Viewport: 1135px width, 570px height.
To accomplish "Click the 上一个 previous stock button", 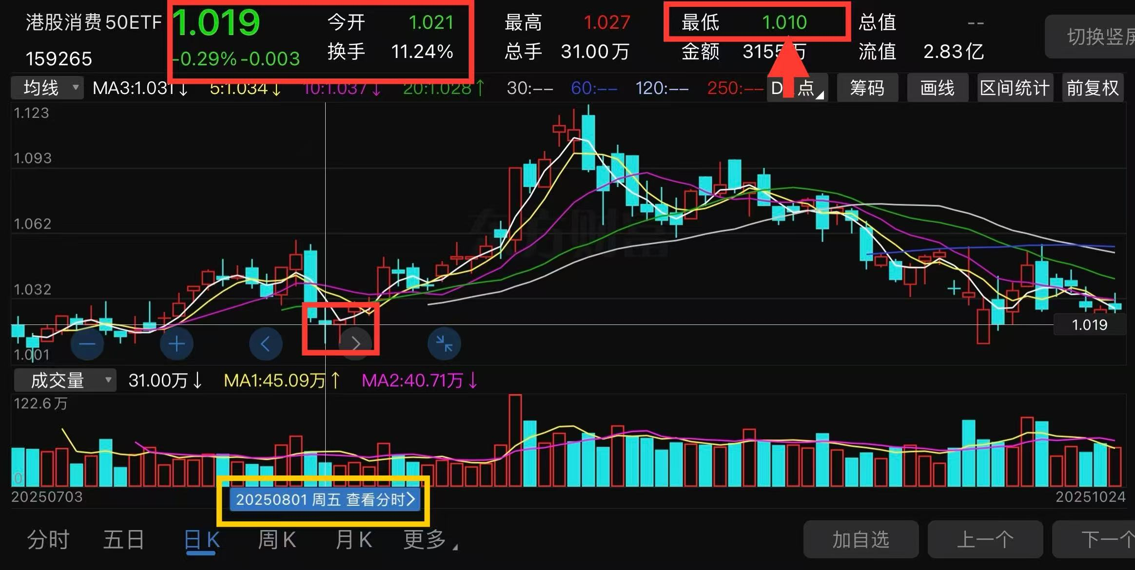I will pos(985,540).
